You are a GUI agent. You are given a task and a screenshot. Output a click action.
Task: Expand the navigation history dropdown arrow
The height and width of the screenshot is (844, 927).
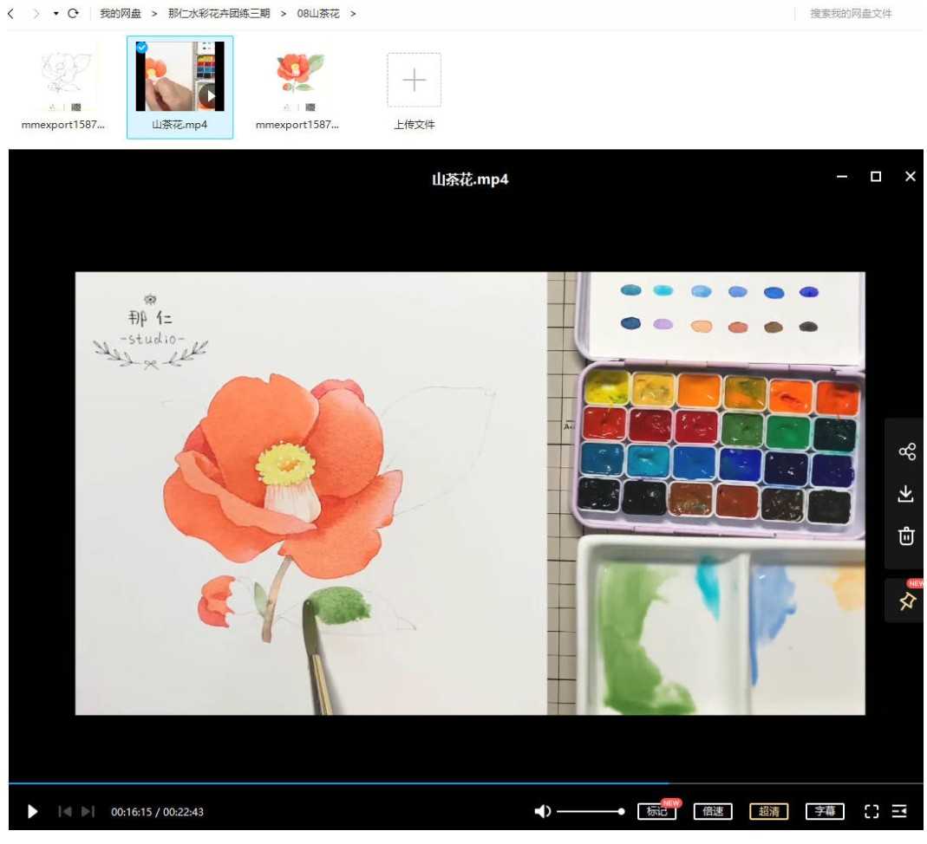click(55, 14)
